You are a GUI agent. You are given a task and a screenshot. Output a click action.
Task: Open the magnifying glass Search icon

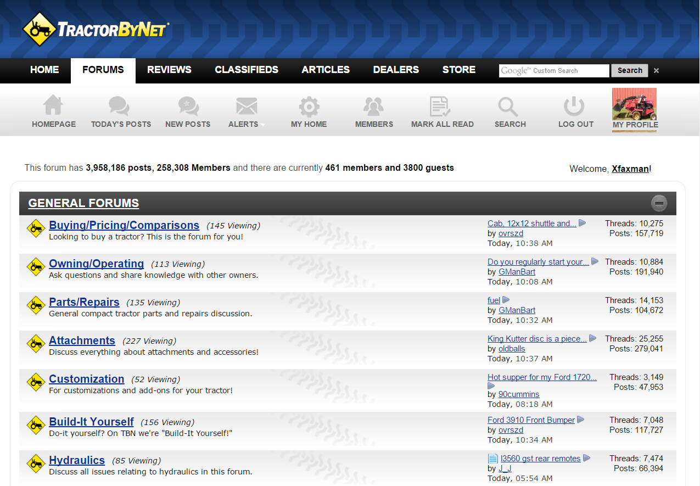coord(508,106)
